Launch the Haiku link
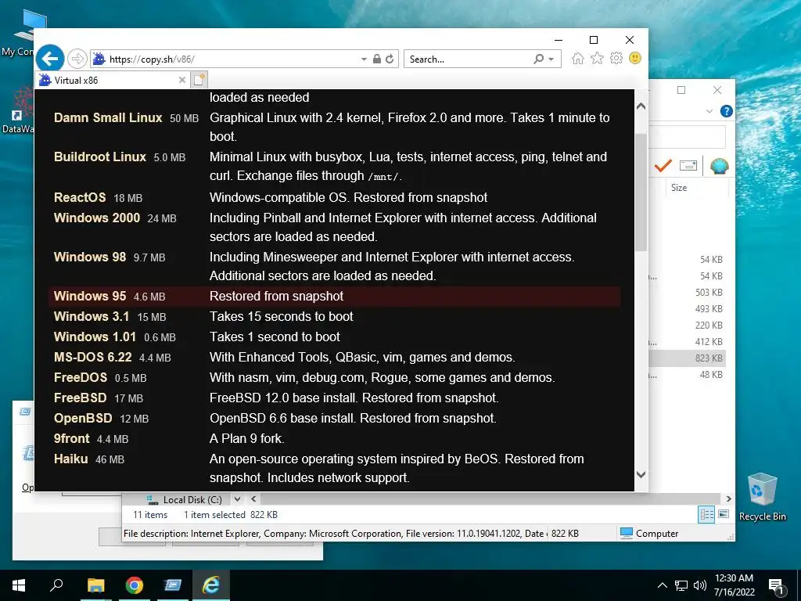 [x=70, y=459]
